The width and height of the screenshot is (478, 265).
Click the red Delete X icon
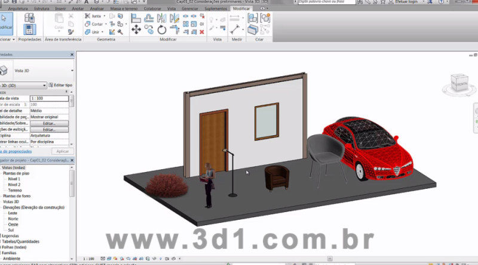pyautogui.click(x=202, y=32)
